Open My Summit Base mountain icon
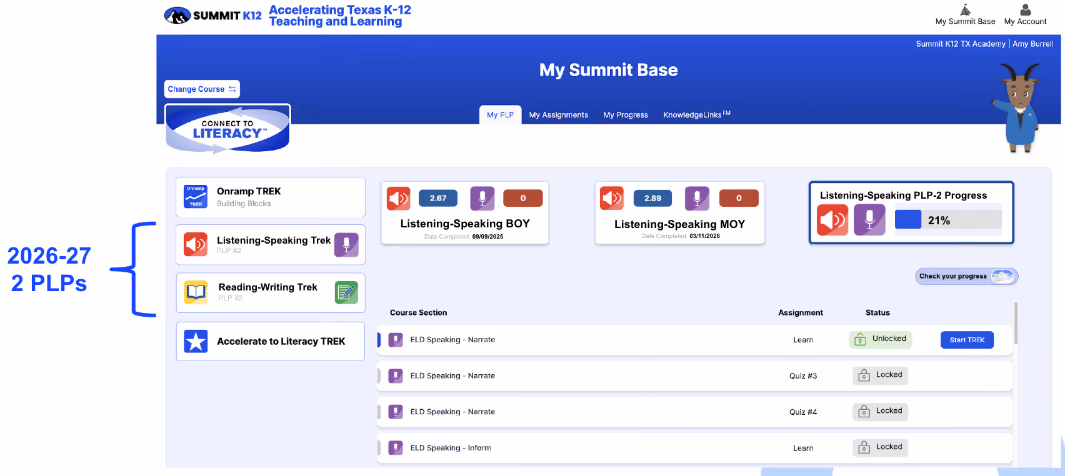This screenshot has width=1065, height=476. coord(965,10)
